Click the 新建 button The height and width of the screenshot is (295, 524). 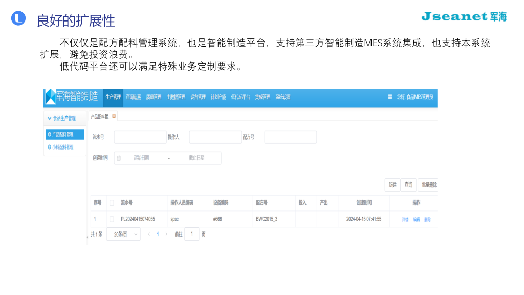click(391, 184)
